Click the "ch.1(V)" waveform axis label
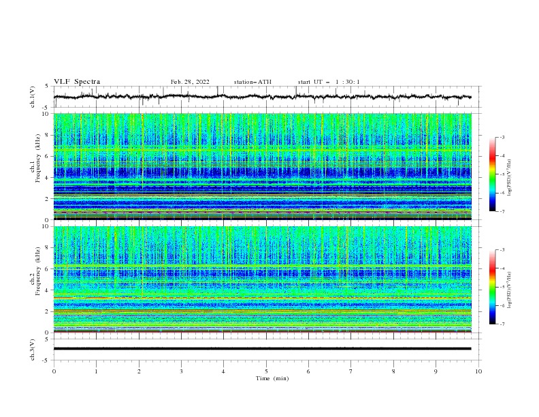539x417 pixels. click(33, 97)
